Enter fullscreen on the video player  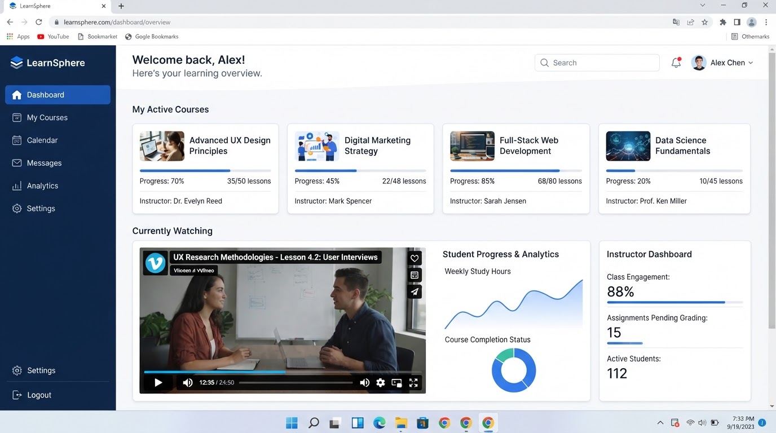tap(413, 383)
